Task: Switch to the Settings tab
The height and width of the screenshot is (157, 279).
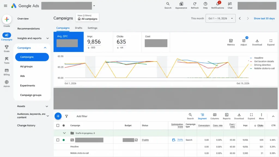Action: [92, 28]
